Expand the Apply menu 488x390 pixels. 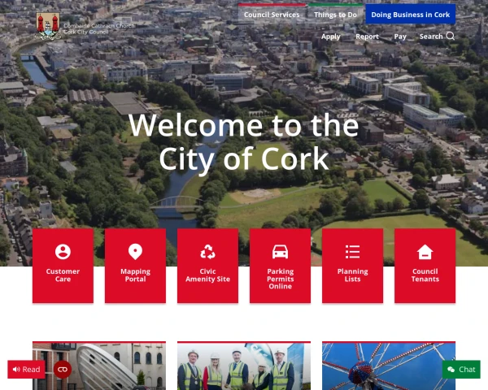click(x=330, y=37)
